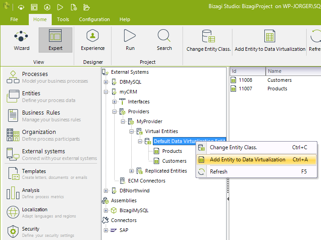This screenshot has height=240, width=321.
Task: Open the Processes module
Action: 47,77
